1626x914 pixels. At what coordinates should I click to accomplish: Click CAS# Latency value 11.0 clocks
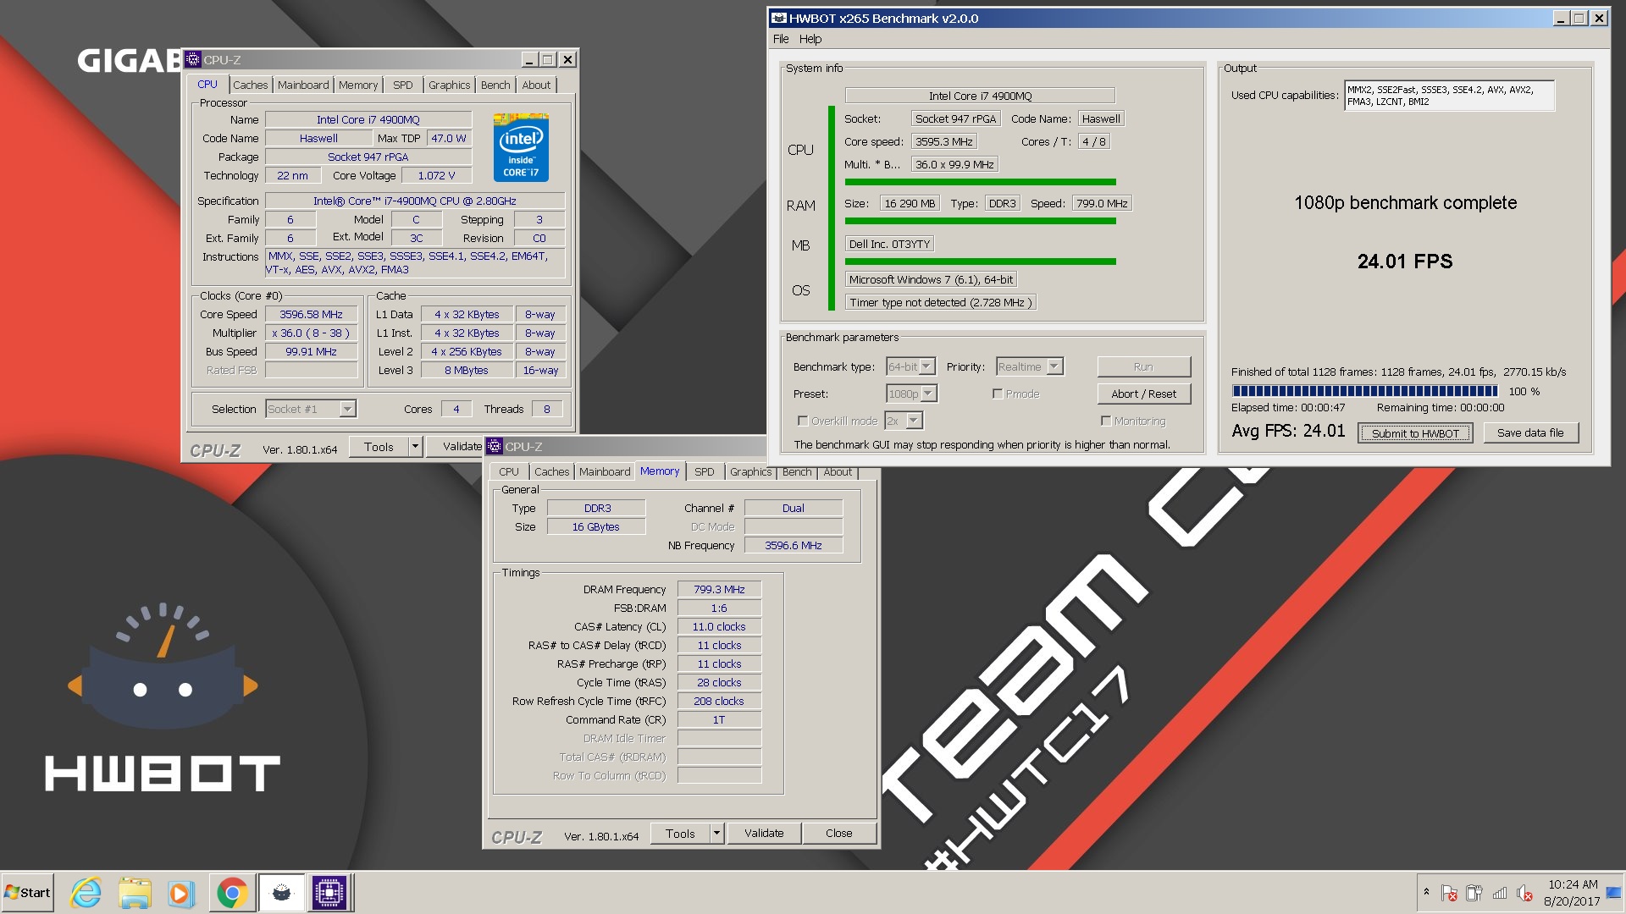[719, 626]
